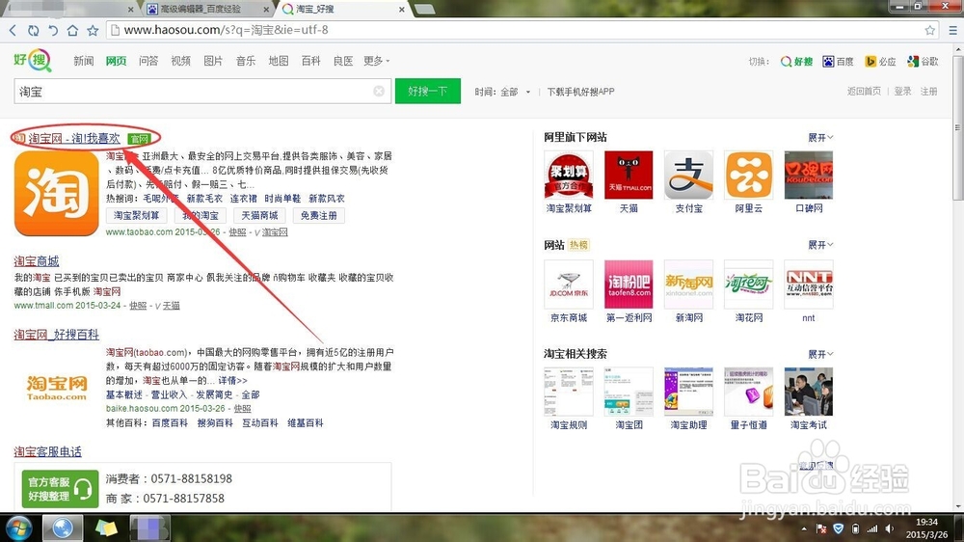Open 淘宝助理 related search thumbnail
The height and width of the screenshot is (542, 964).
tap(688, 392)
